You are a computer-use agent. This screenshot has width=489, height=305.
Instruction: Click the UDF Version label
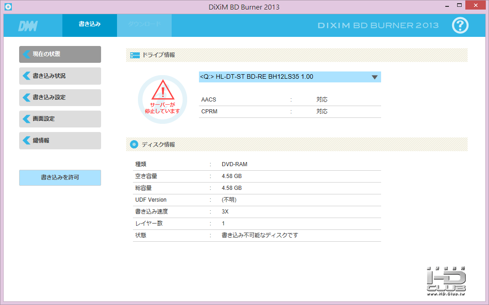coord(151,199)
